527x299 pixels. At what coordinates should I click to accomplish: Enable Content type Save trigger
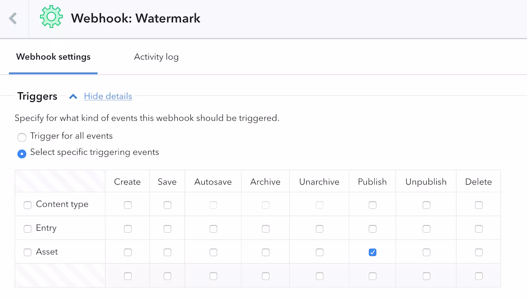click(167, 205)
